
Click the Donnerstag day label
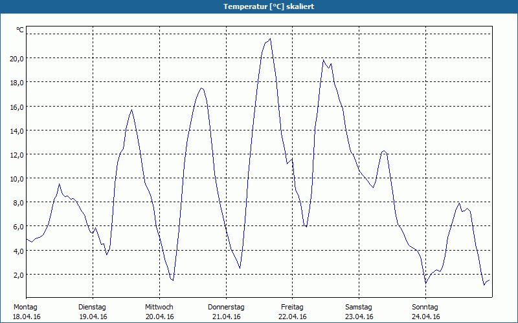click(x=226, y=307)
